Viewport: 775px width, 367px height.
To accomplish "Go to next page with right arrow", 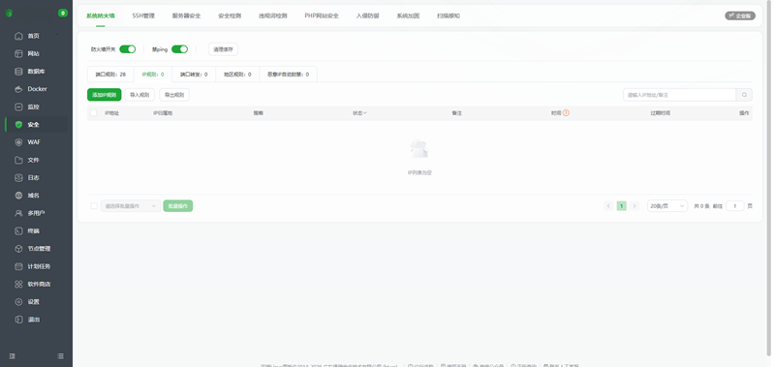I will (635, 206).
